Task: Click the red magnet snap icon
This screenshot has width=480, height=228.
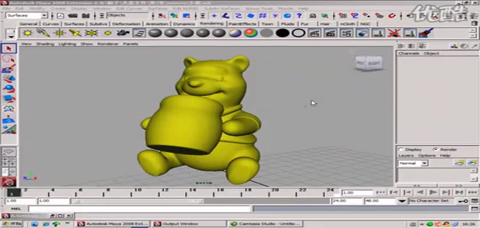Action: (392, 15)
